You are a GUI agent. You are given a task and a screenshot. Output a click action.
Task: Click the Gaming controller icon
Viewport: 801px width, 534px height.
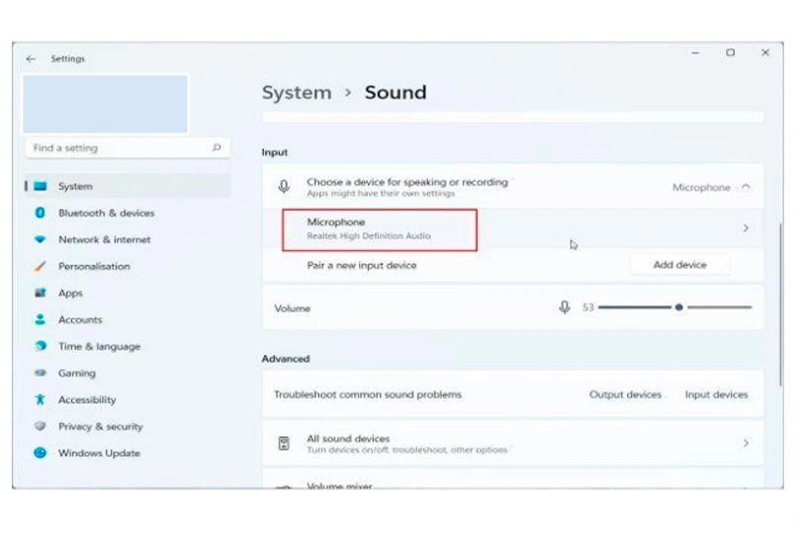(x=40, y=373)
